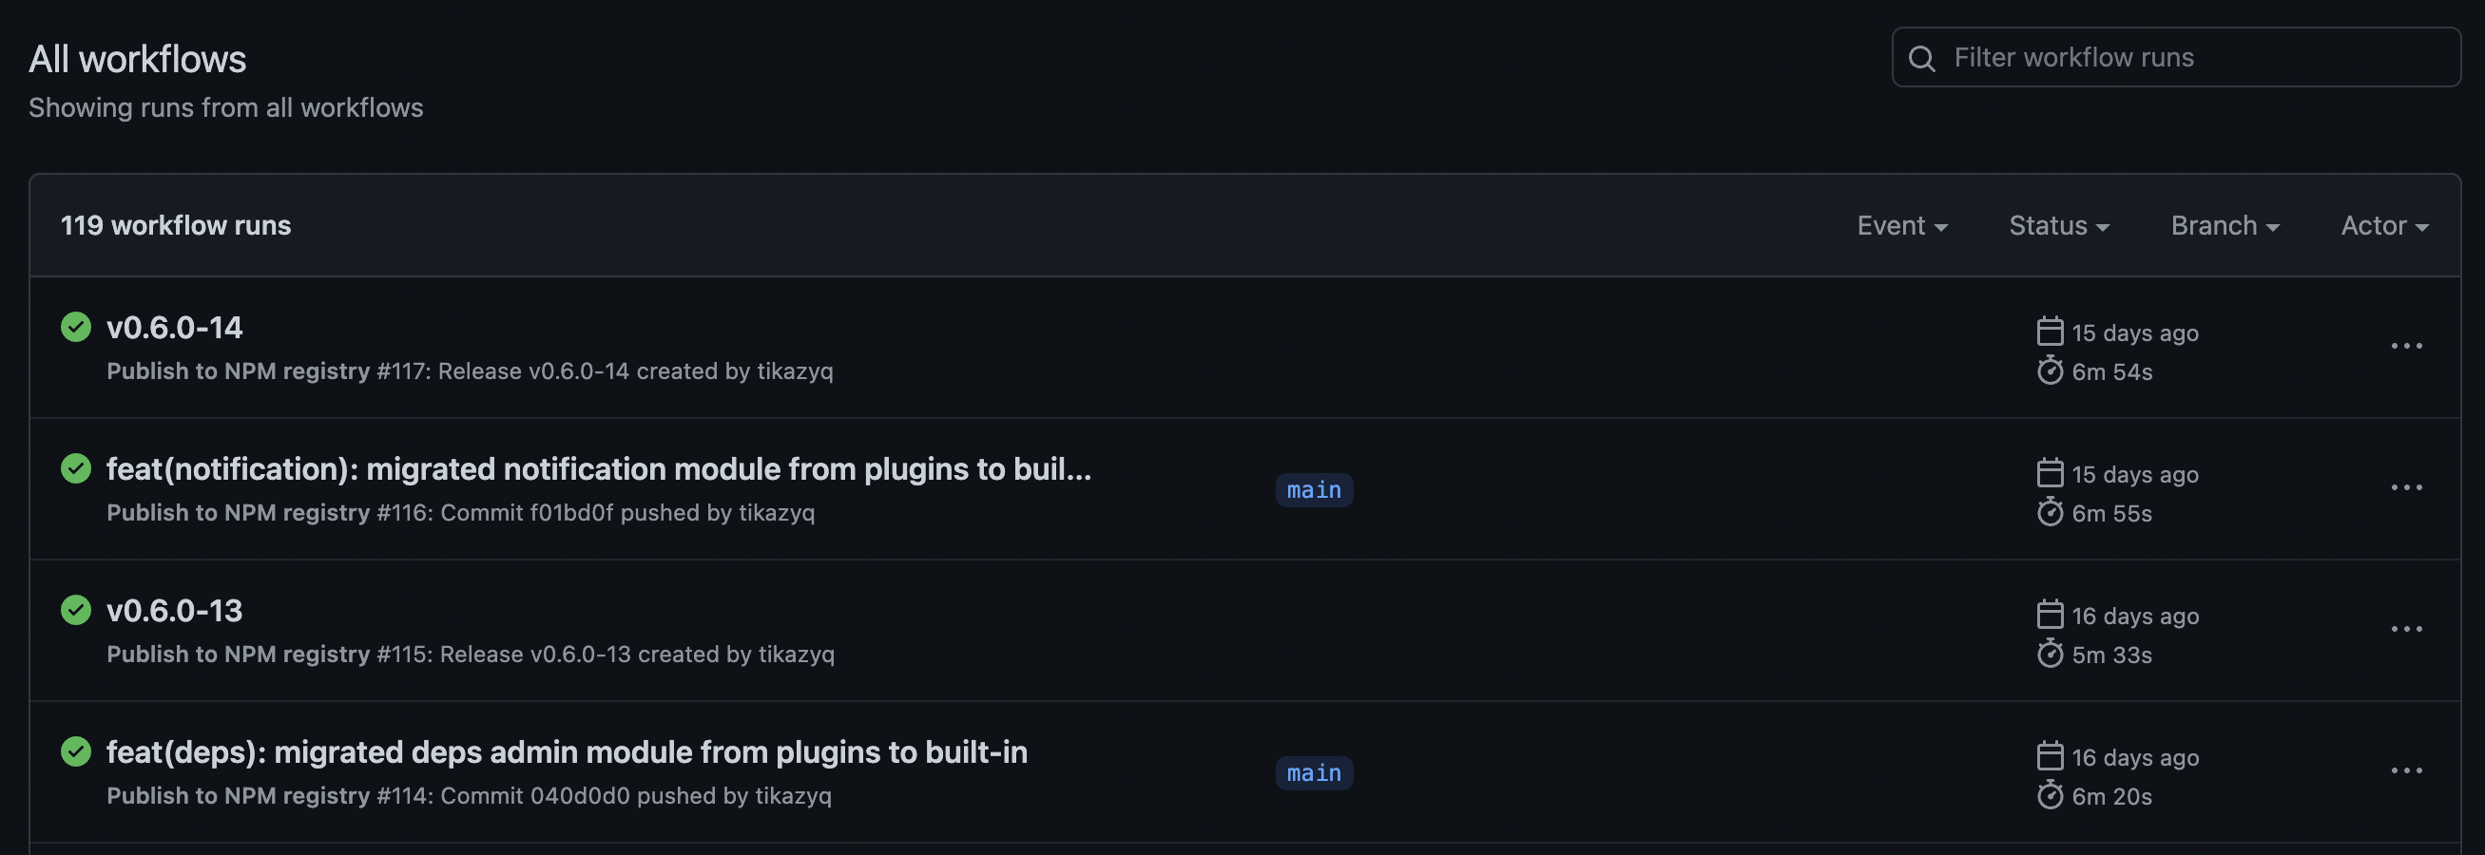Click the main branch label on run #116
Screen dimensions: 2485x855
[1314, 489]
